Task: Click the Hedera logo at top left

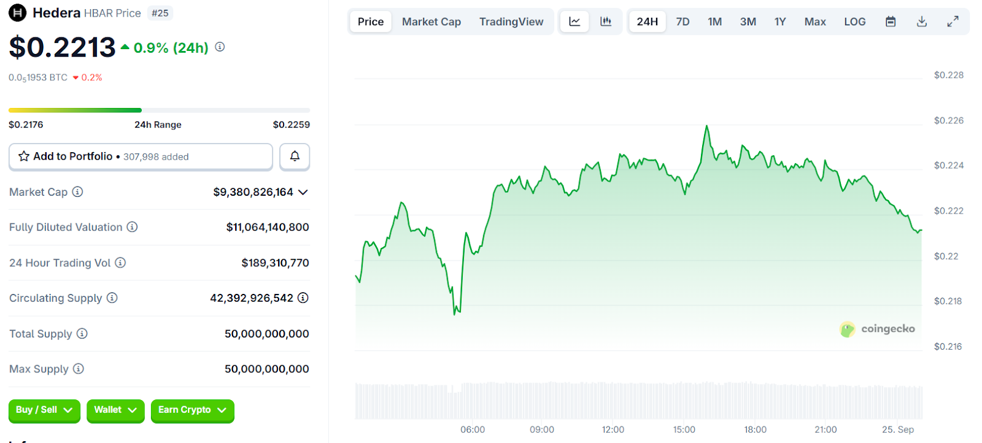Action: (x=17, y=13)
